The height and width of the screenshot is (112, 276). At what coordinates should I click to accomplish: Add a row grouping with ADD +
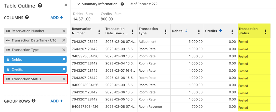pyautogui.click(x=57, y=101)
